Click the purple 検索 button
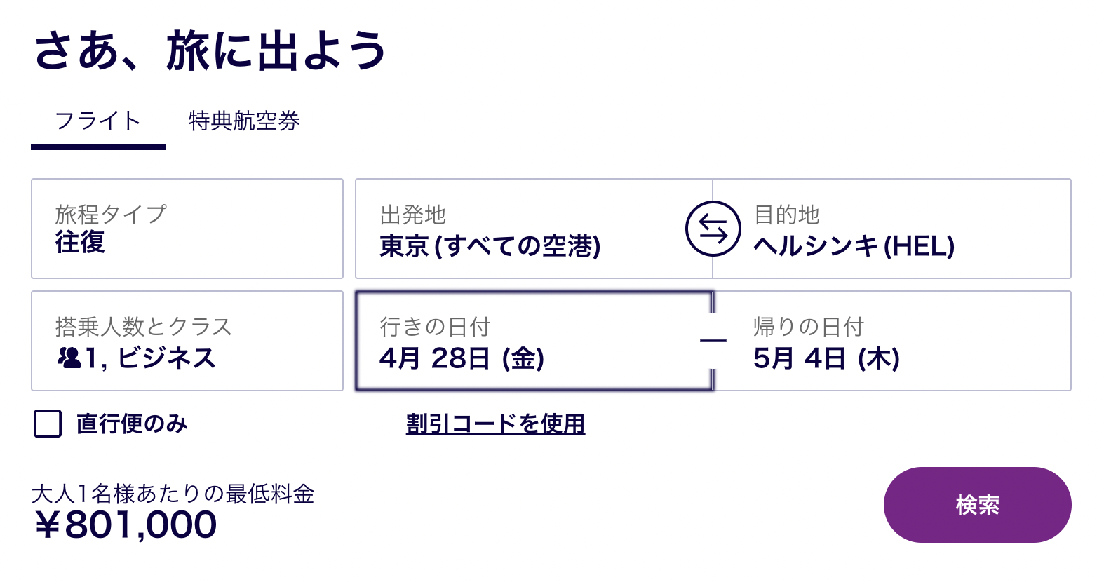1104x582 pixels. coord(977,505)
